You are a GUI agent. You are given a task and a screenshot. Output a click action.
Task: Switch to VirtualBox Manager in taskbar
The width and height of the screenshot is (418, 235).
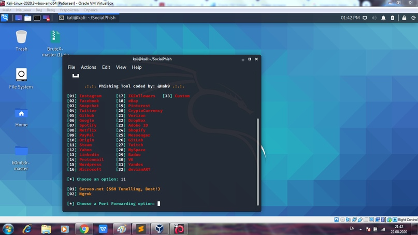160,229
